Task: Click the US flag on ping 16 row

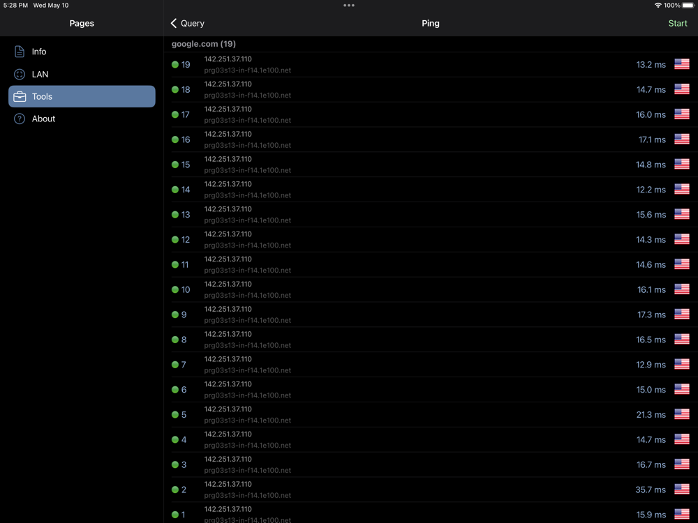Action: (681, 139)
